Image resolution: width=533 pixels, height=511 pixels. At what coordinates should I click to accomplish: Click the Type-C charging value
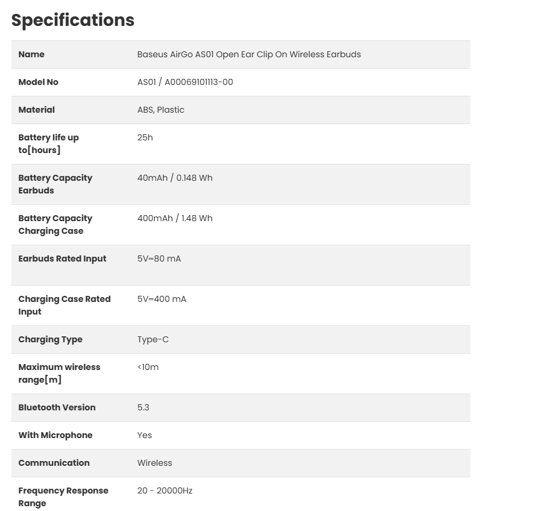153,339
